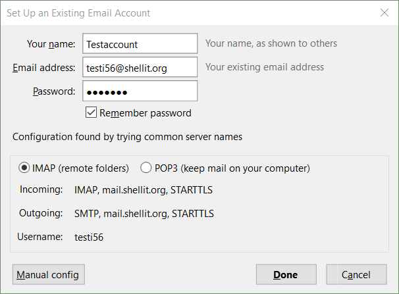Click the 'Remember password' label text
Image resolution: width=399 pixels, height=294 pixels.
(146, 113)
